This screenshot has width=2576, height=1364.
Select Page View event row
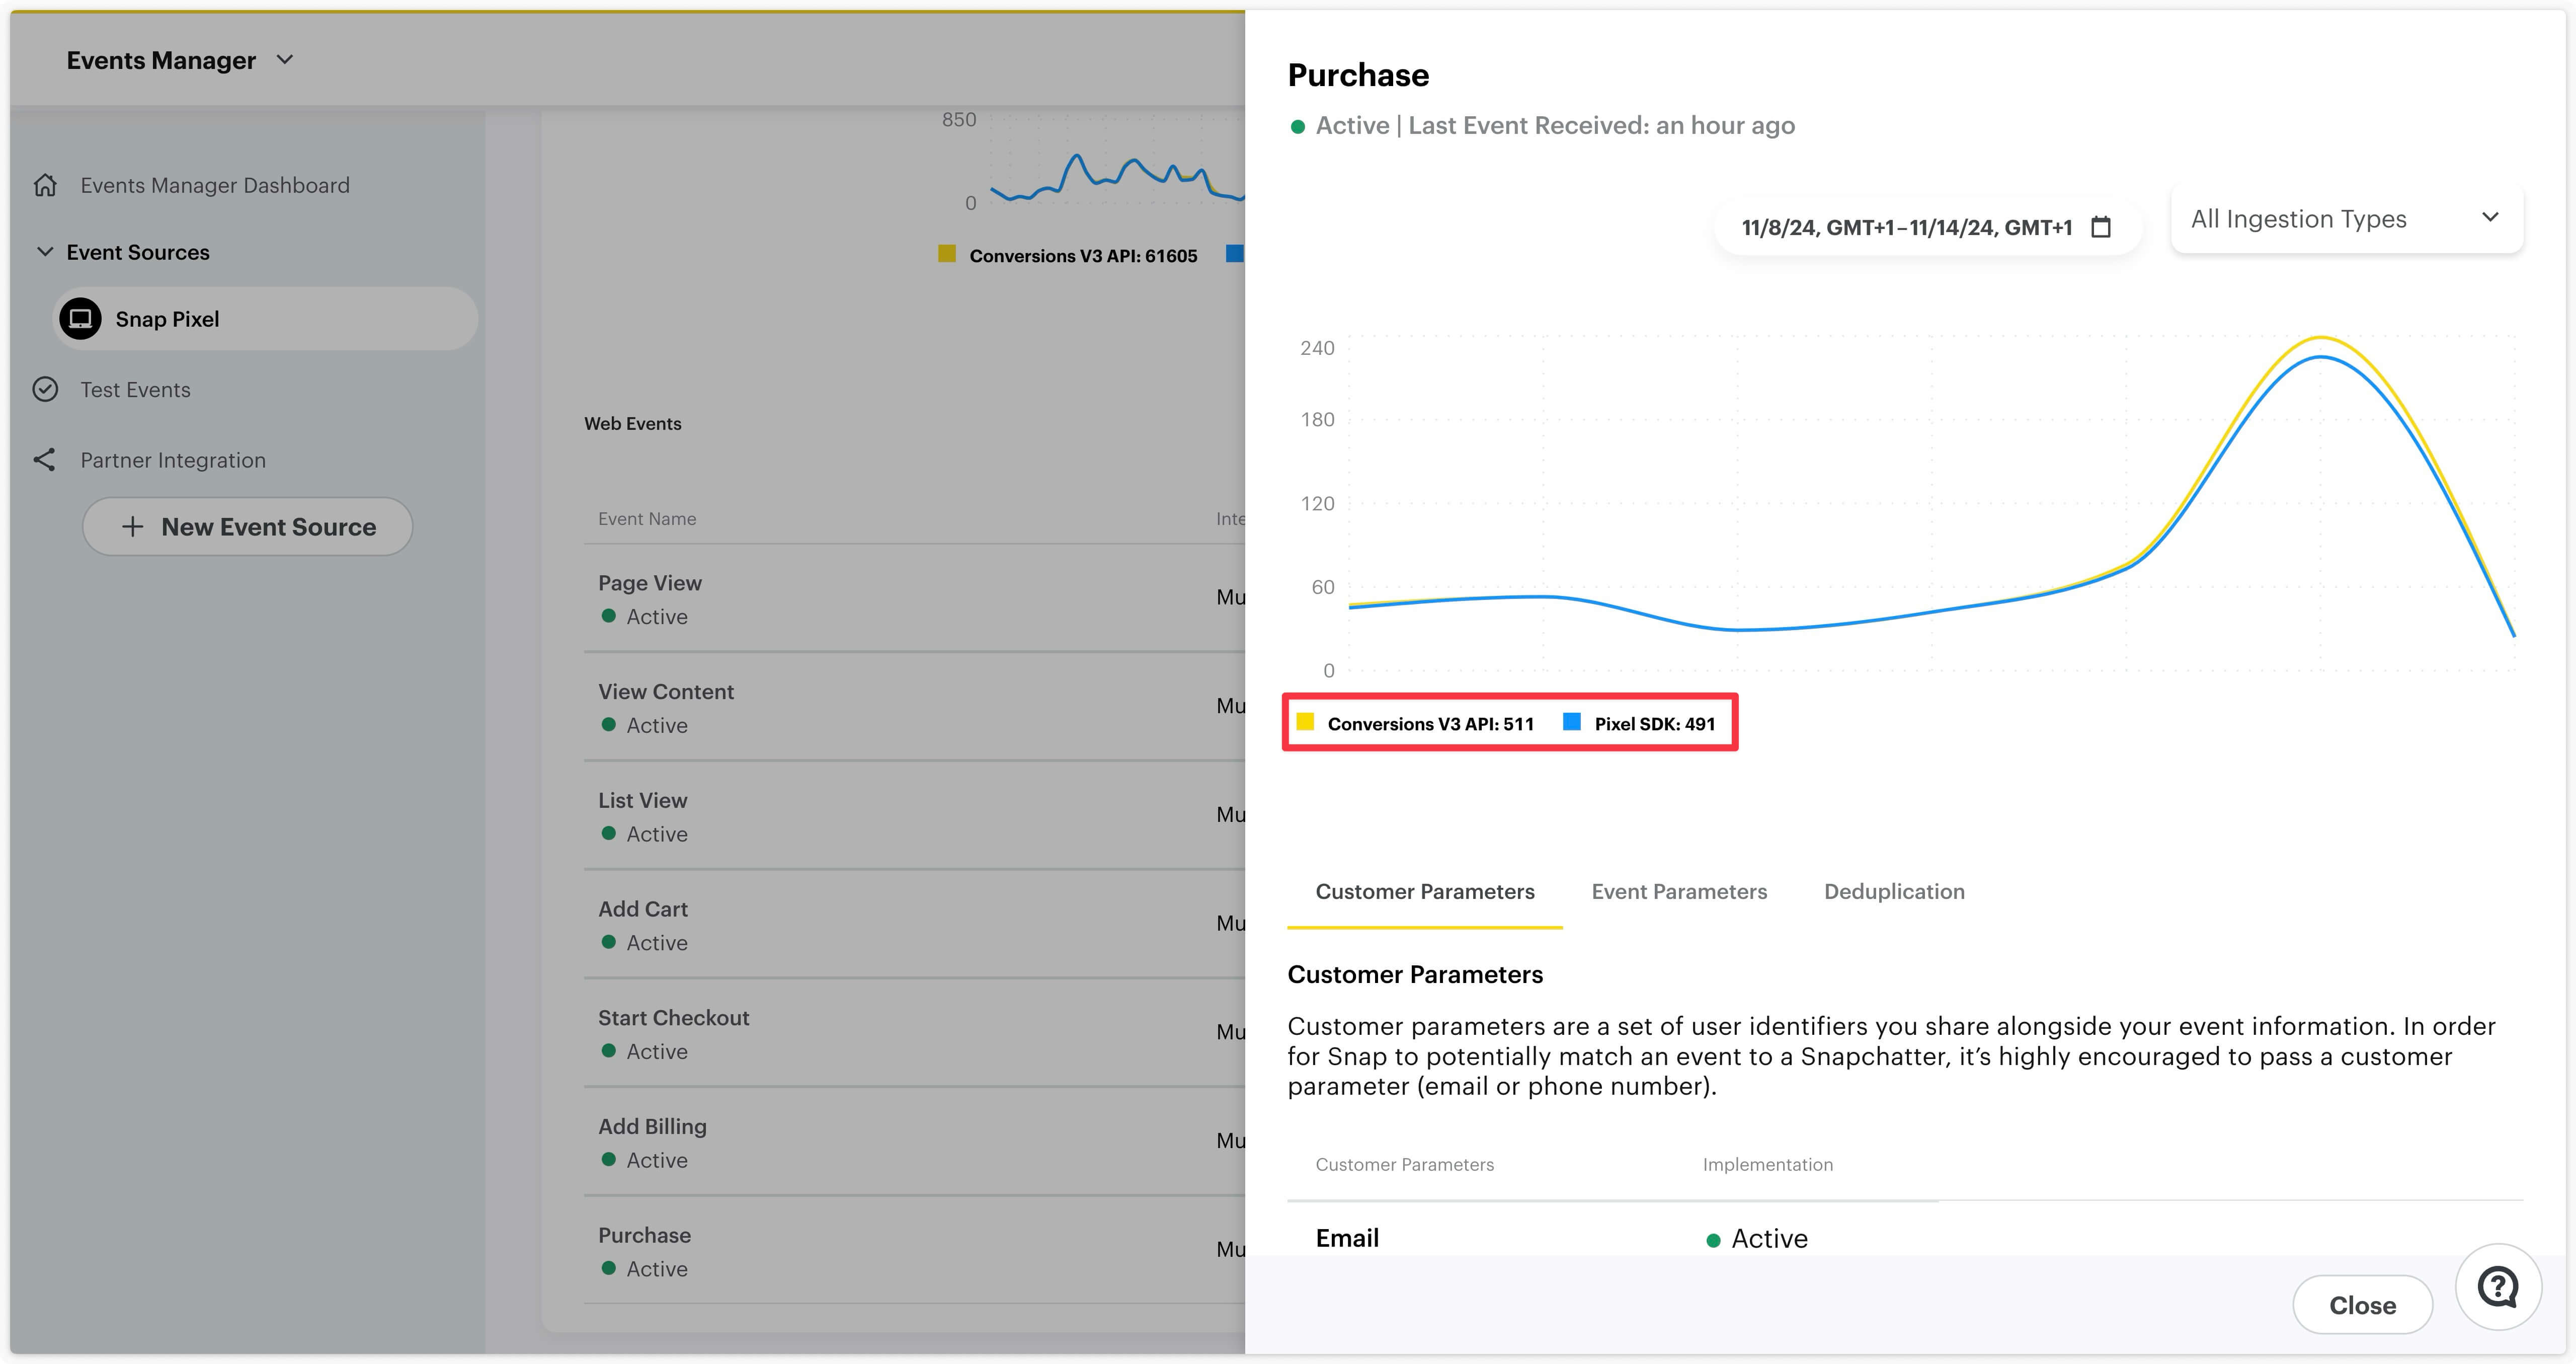click(914, 598)
